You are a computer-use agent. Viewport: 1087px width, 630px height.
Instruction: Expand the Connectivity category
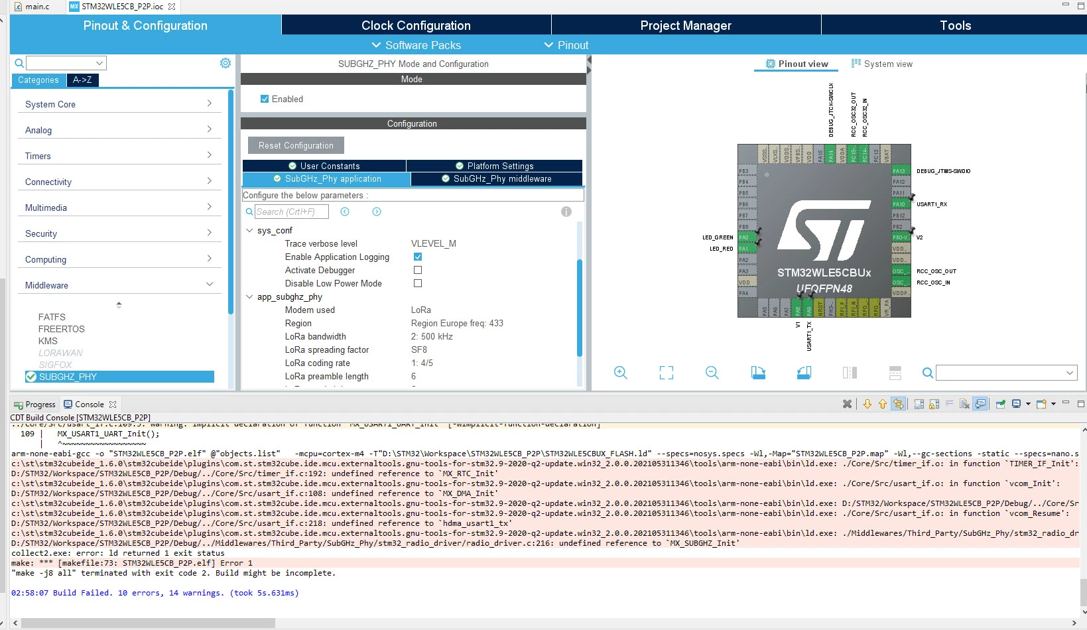pyautogui.click(x=119, y=182)
